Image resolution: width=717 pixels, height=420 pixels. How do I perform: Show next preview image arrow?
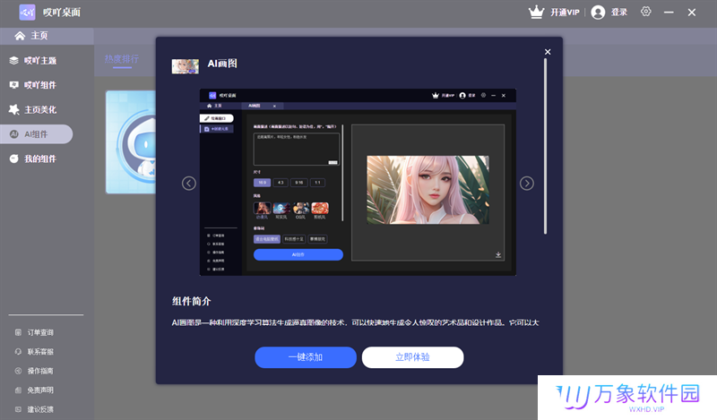pos(527,184)
